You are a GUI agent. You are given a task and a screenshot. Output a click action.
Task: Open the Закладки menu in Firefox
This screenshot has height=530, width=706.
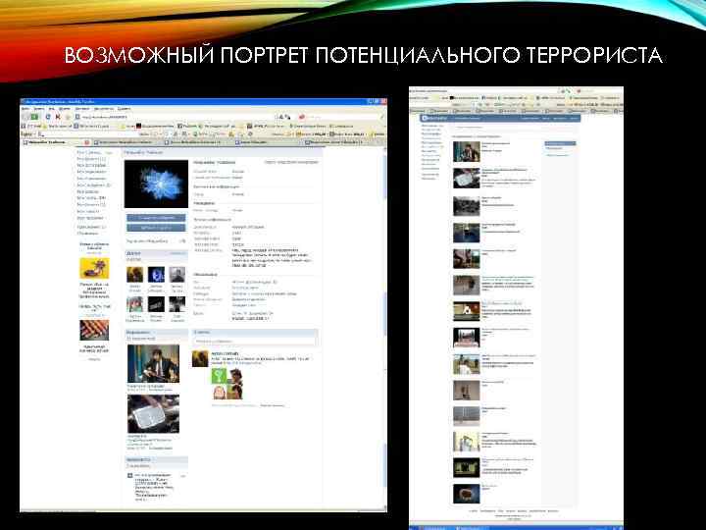coord(82,109)
